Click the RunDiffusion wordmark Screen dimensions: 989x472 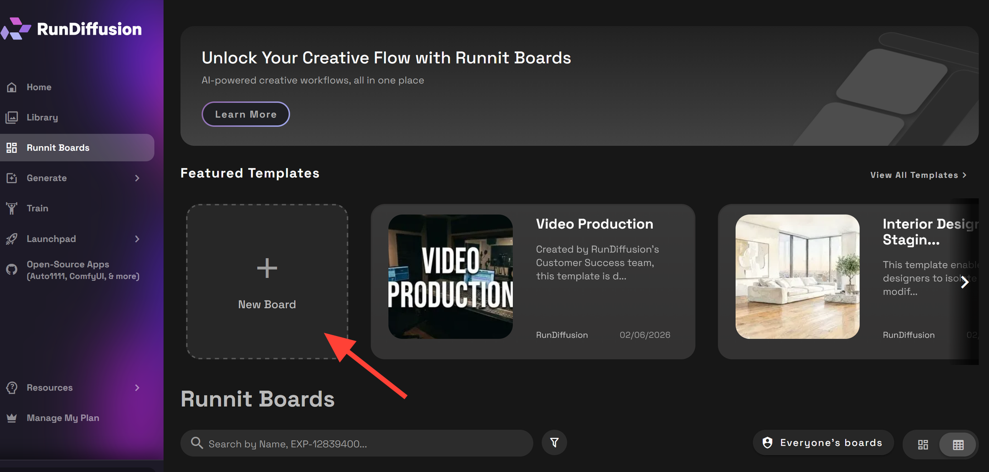[90, 29]
